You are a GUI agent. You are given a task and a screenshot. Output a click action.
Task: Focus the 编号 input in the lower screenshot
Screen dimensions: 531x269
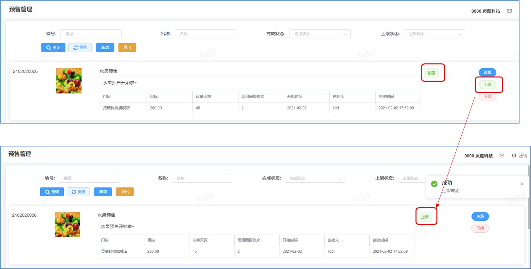click(x=89, y=178)
